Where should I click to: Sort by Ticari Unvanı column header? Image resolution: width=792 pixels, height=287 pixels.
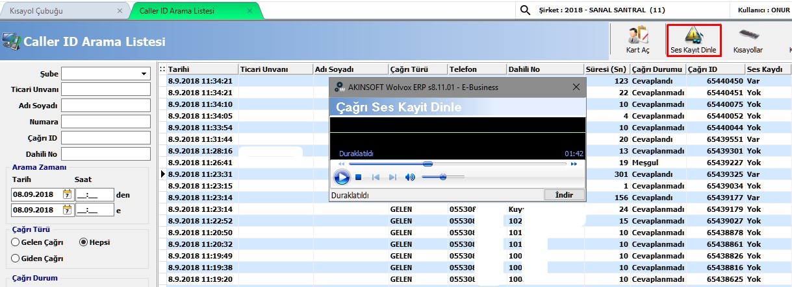click(x=275, y=69)
